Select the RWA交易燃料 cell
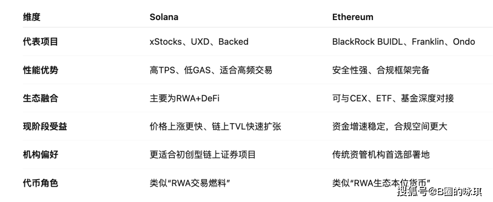 click(190, 183)
